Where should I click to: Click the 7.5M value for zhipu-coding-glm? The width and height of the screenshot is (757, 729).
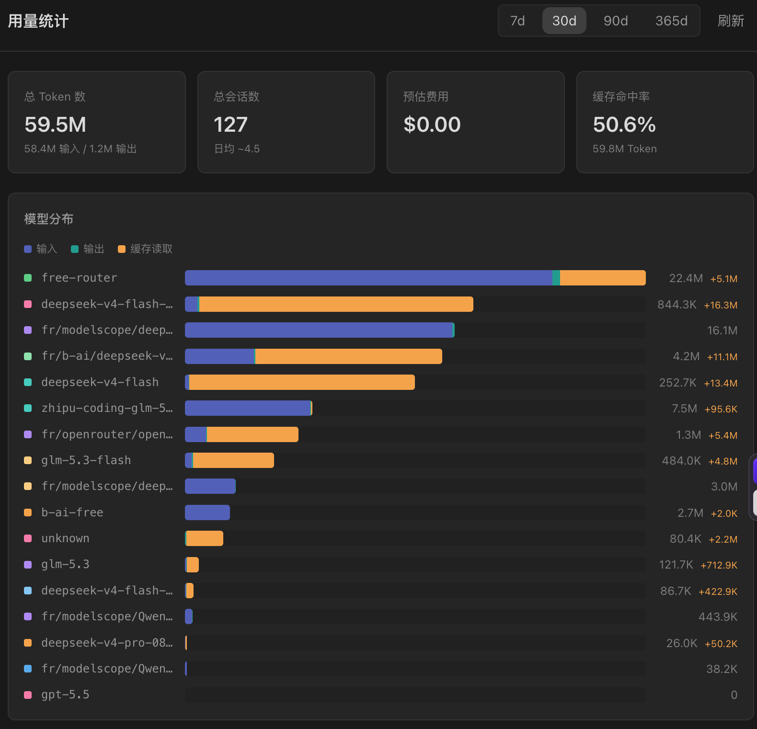coord(684,409)
